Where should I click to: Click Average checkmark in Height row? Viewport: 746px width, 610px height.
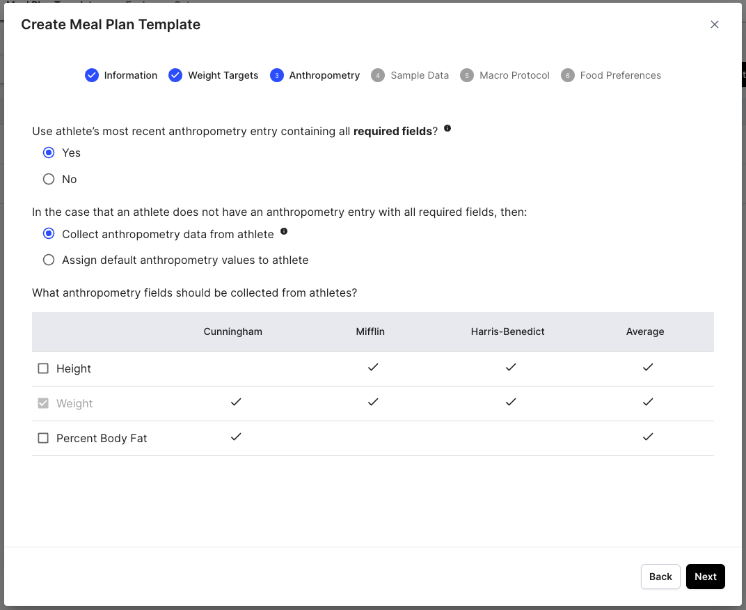[x=647, y=367]
